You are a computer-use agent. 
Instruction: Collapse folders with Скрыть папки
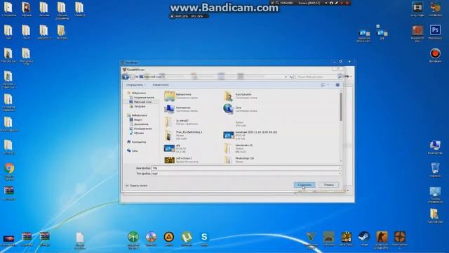pos(137,186)
